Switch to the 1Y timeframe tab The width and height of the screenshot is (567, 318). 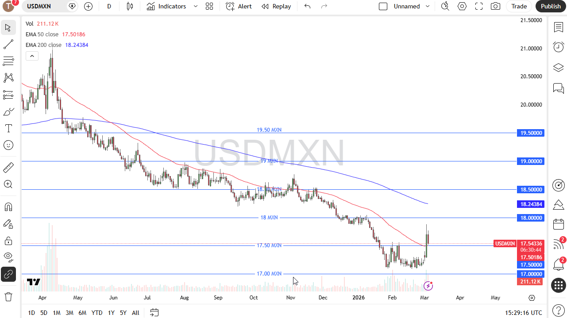111,313
